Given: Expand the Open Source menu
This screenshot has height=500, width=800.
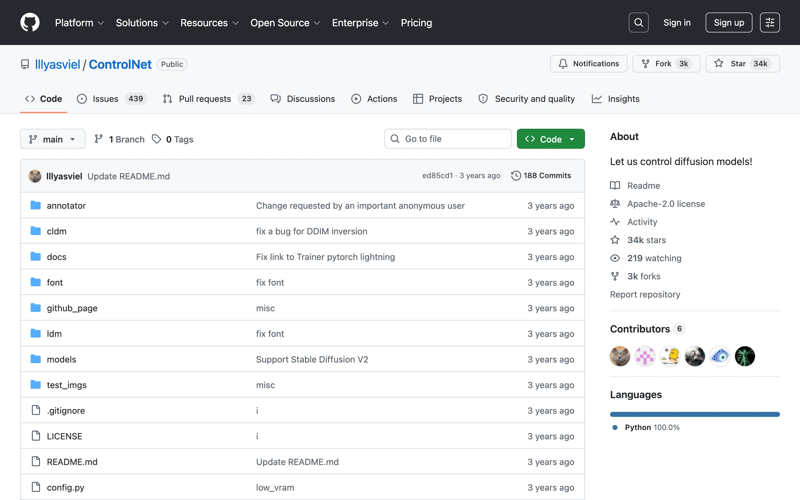Looking at the screenshot, I should (x=285, y=22).
